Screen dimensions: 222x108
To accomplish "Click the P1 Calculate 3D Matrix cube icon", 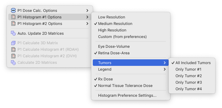I will pos(13,43).
